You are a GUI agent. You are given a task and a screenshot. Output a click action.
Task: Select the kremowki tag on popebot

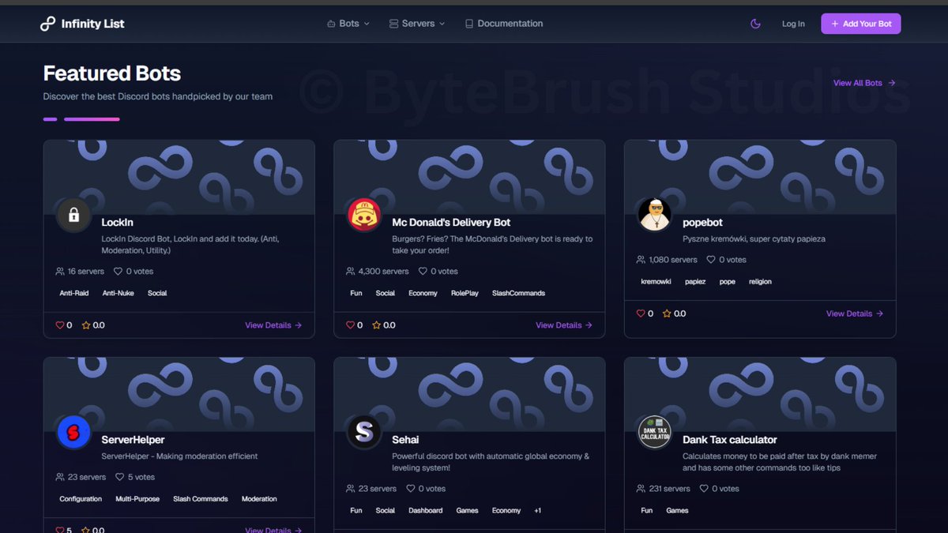tap(656, 281)
